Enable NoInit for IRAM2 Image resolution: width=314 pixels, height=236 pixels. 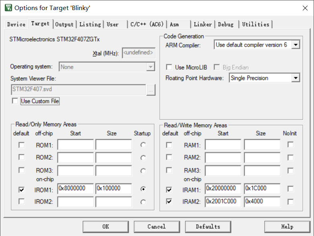tap(290, 202)
